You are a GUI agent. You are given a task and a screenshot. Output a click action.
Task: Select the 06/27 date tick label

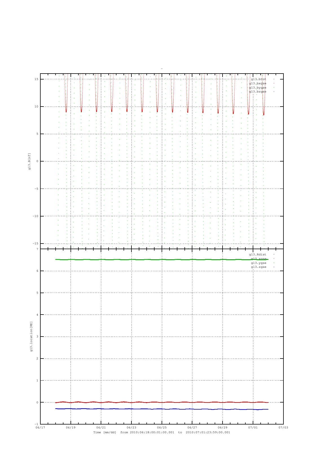click(192, 428)
